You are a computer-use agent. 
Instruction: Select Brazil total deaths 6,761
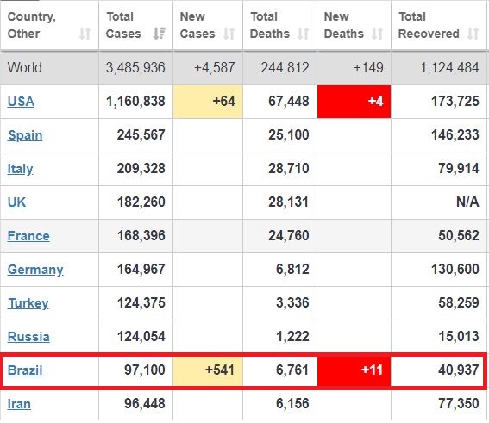pyautogui.click(x=292, y=370)
